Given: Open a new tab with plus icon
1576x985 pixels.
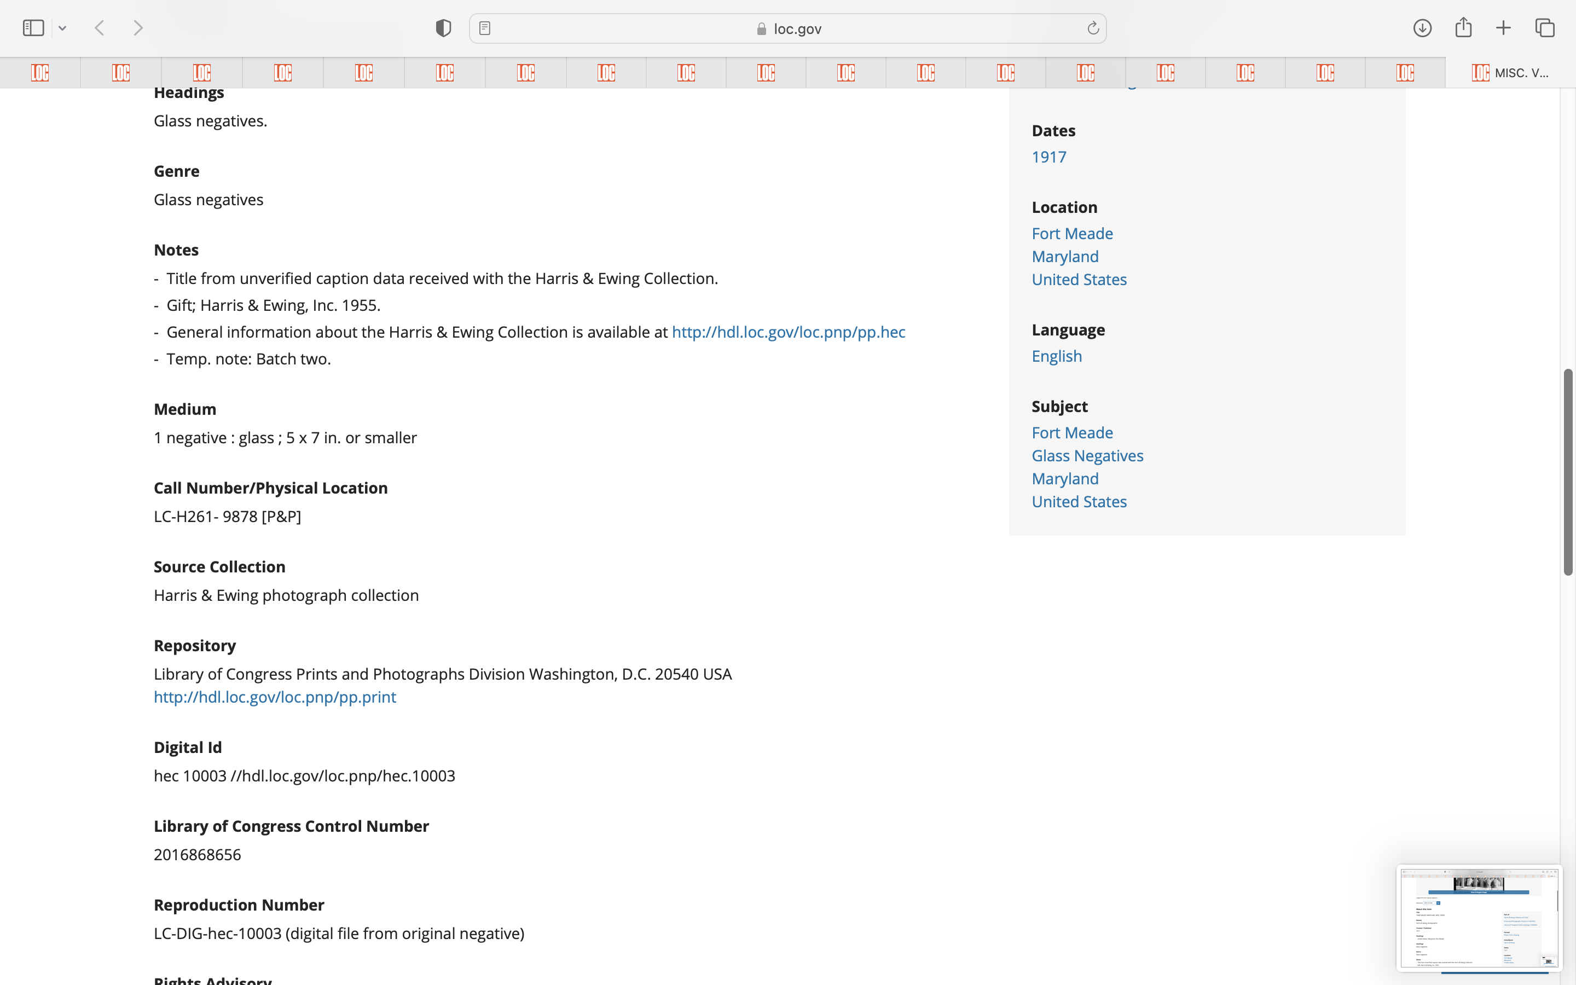Looking at the screenshot, I should [1504, 28].
